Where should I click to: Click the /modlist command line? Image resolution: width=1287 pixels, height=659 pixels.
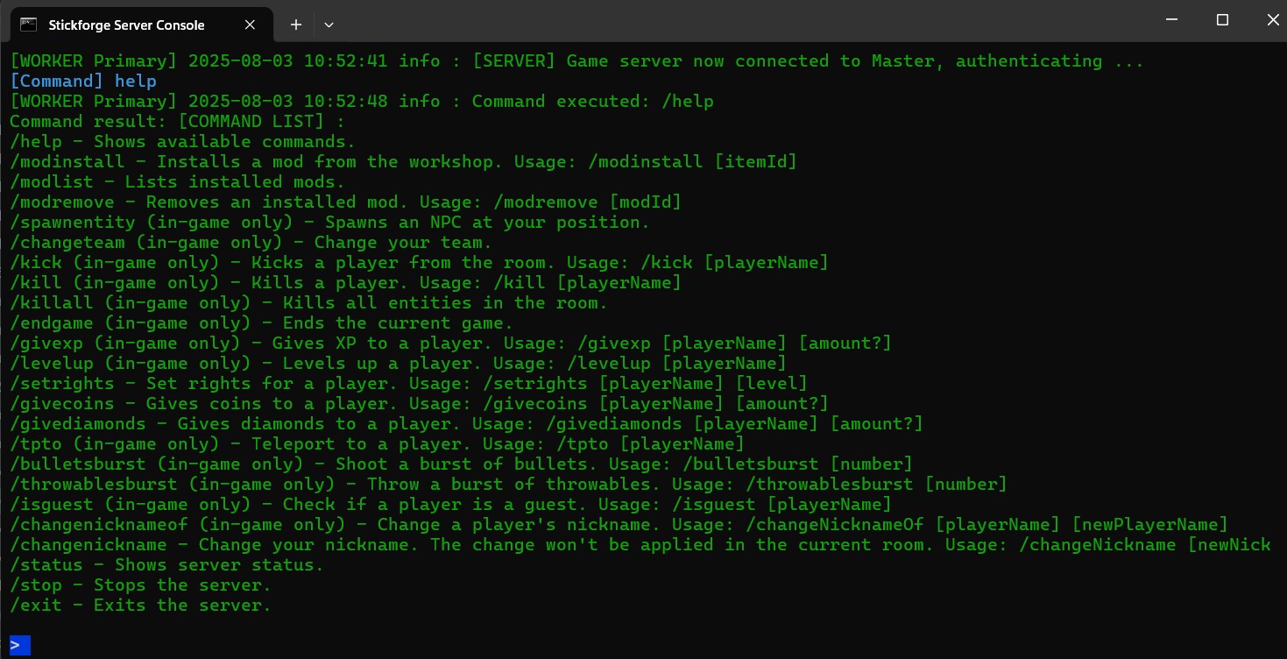(x=177, y=182)
